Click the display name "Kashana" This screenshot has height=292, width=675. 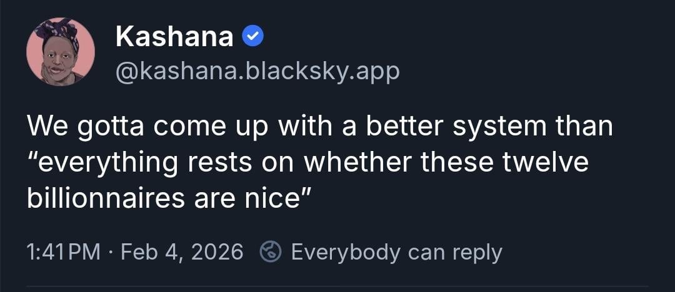point(174,37)
